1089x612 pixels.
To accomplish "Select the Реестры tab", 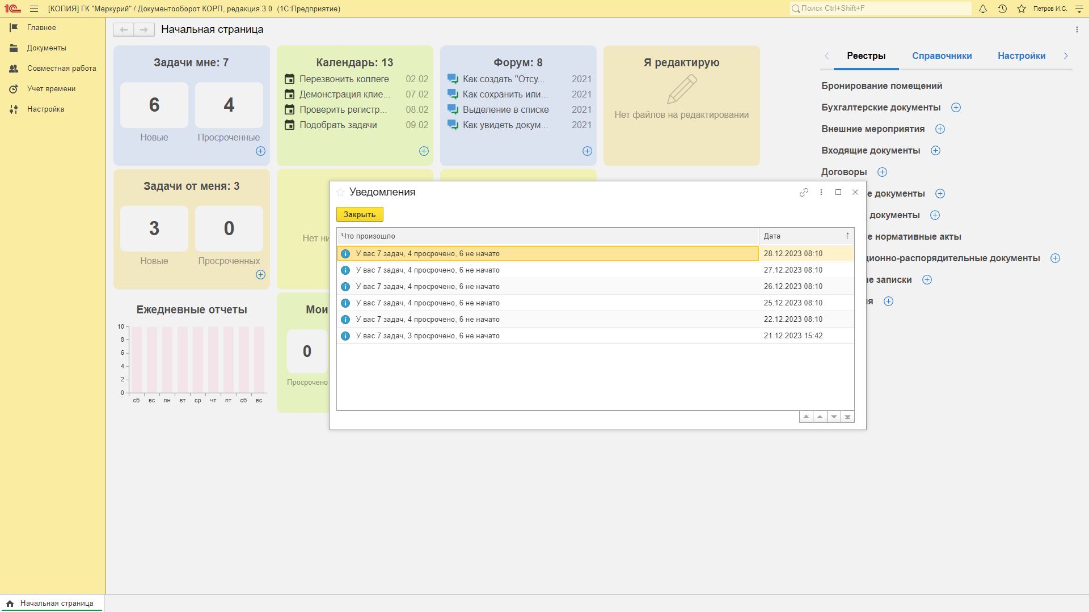I will pyautogui.click(x=866, y=56).
